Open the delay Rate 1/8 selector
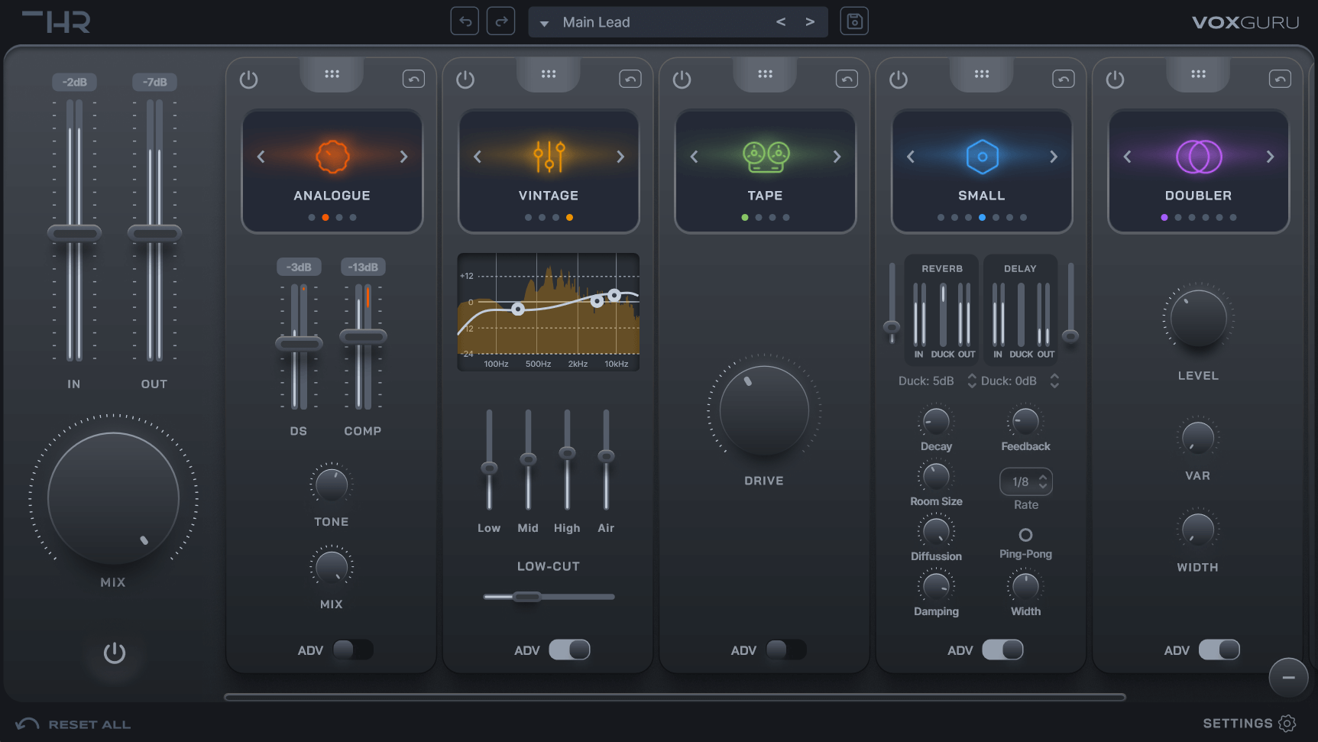Viewport: 1318px width, 742px height. (x=1026, y=482)
